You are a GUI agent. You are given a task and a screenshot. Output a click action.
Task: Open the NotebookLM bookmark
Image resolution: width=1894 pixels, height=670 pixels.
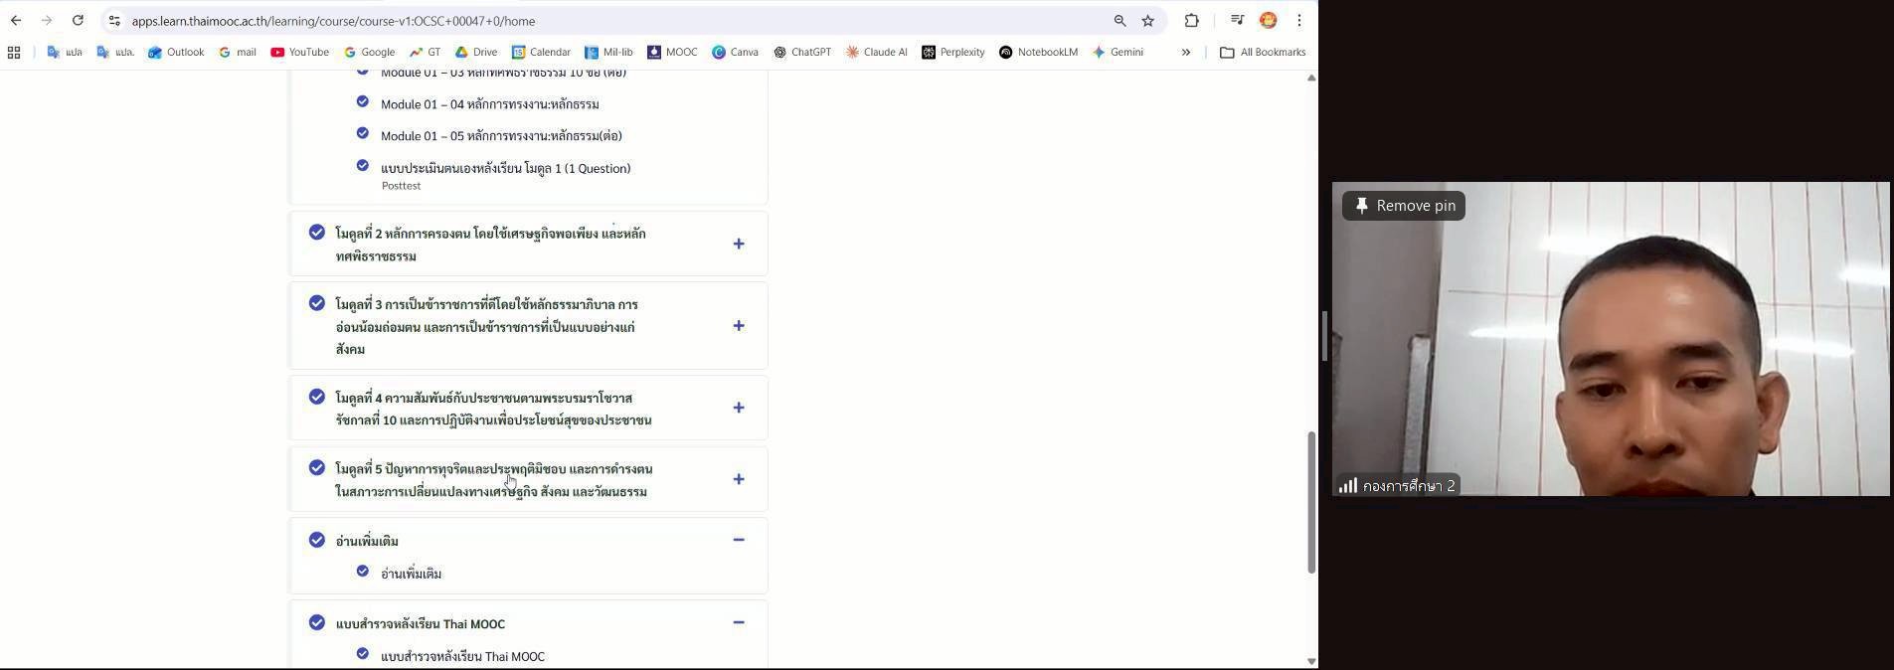[x=1038, y=52]
